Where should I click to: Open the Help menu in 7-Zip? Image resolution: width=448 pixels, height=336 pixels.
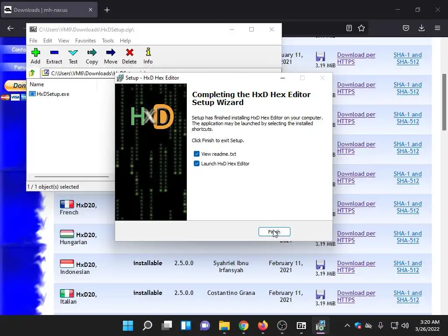(125, 41)
